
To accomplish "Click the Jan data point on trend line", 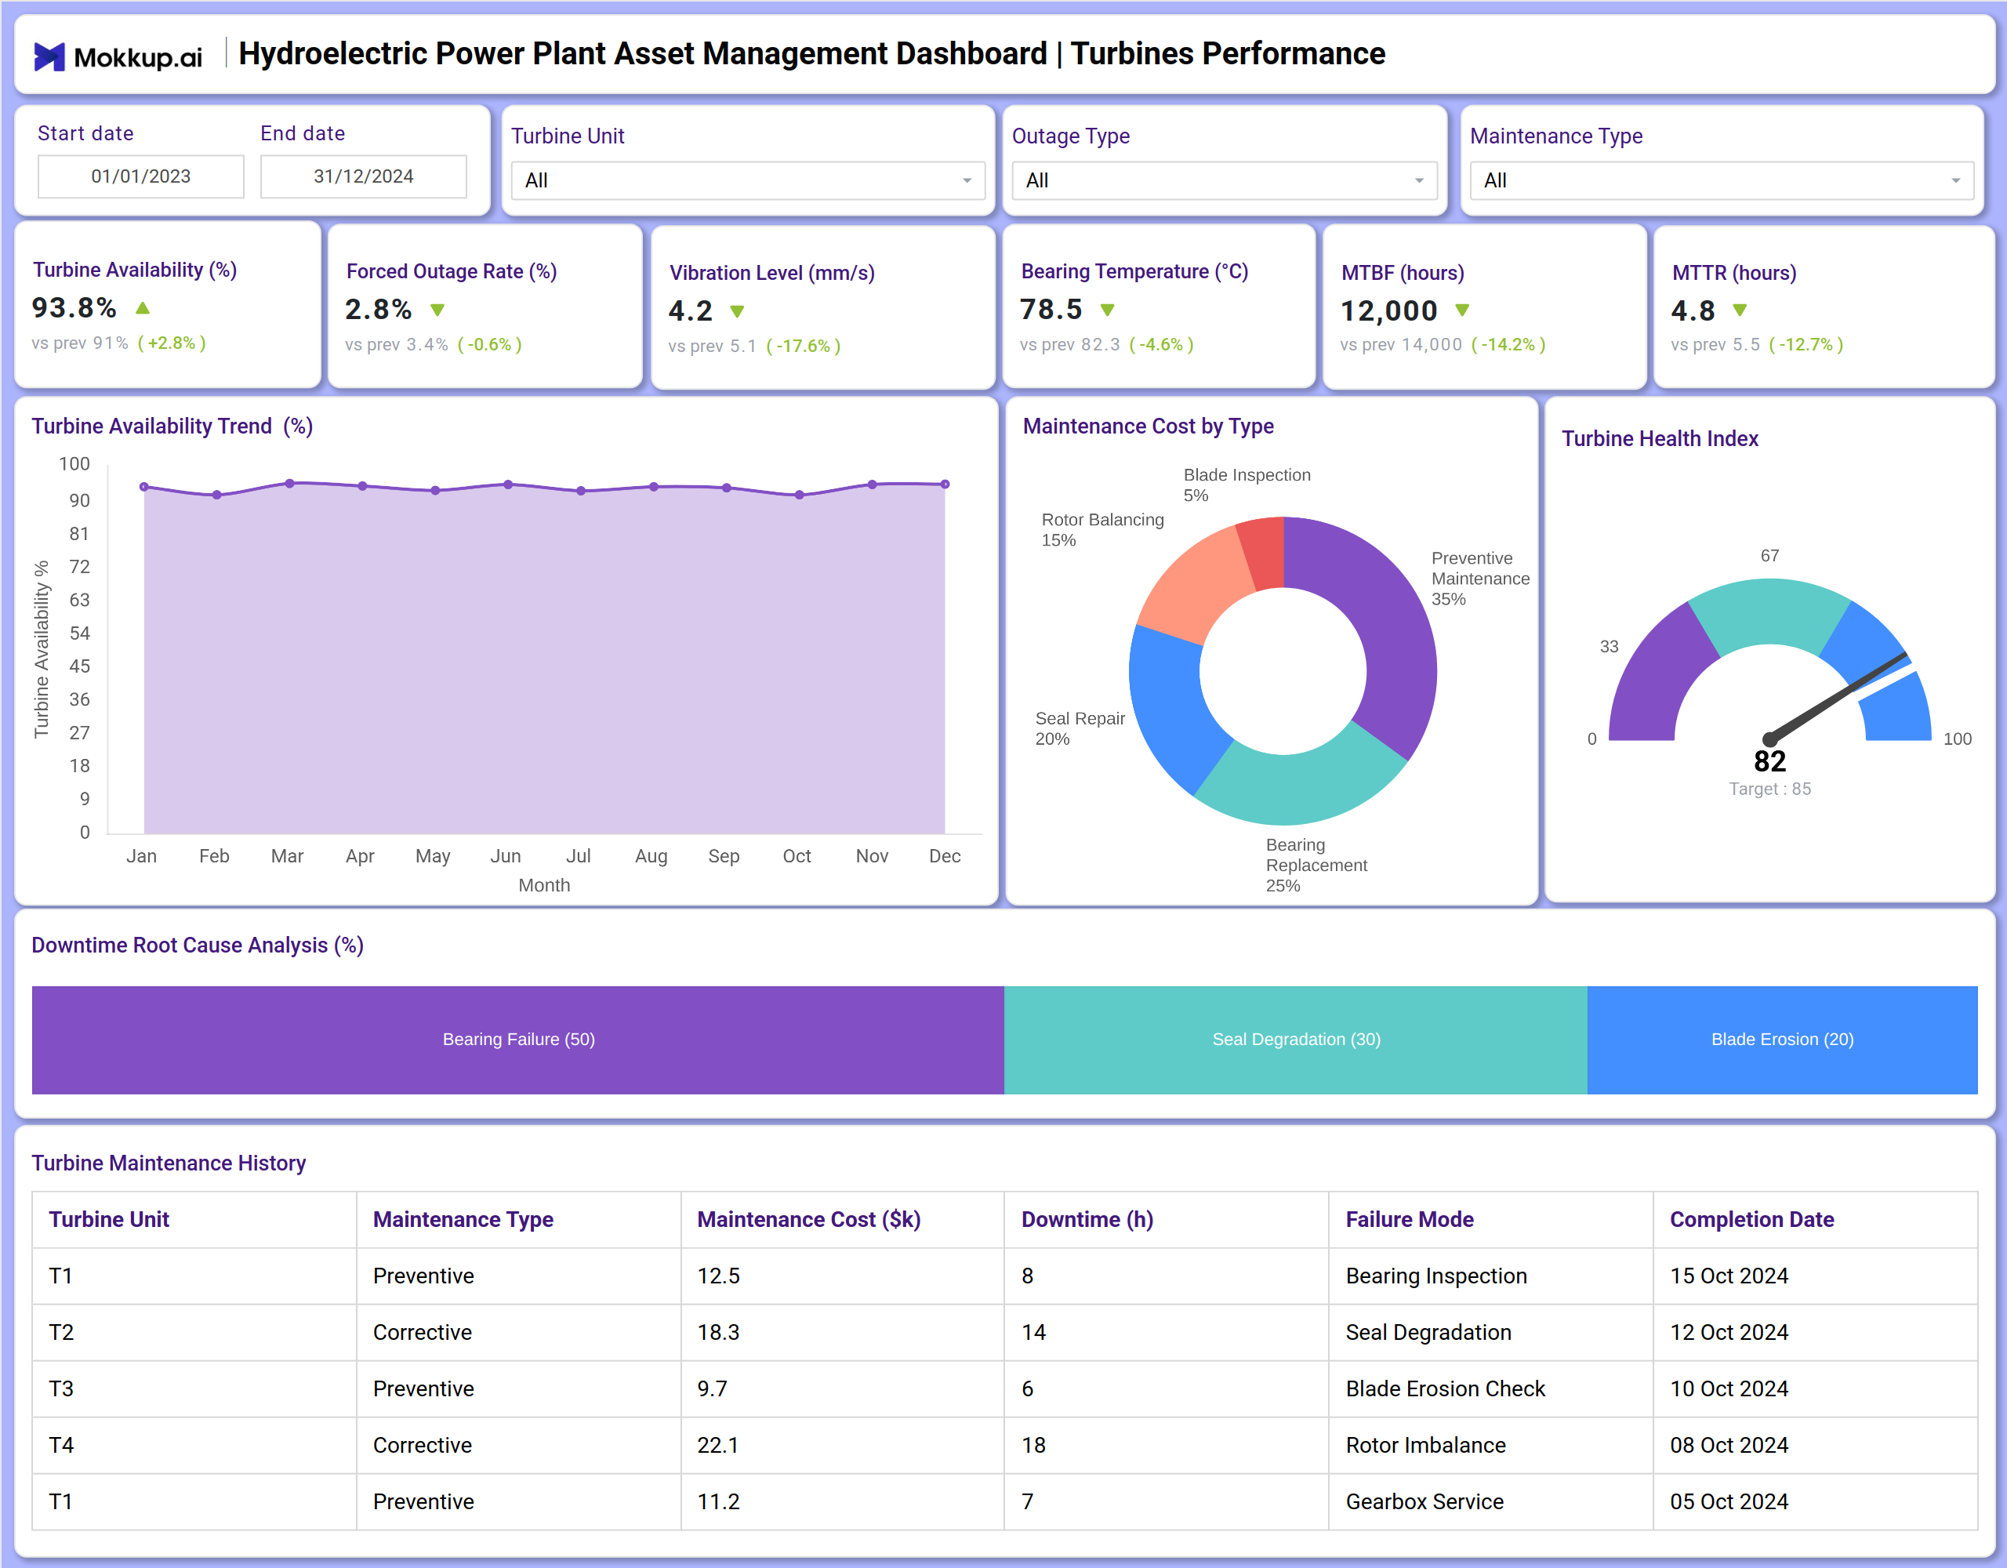I will pos(143,486).
